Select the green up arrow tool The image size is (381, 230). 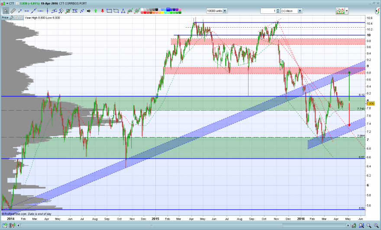96,11
